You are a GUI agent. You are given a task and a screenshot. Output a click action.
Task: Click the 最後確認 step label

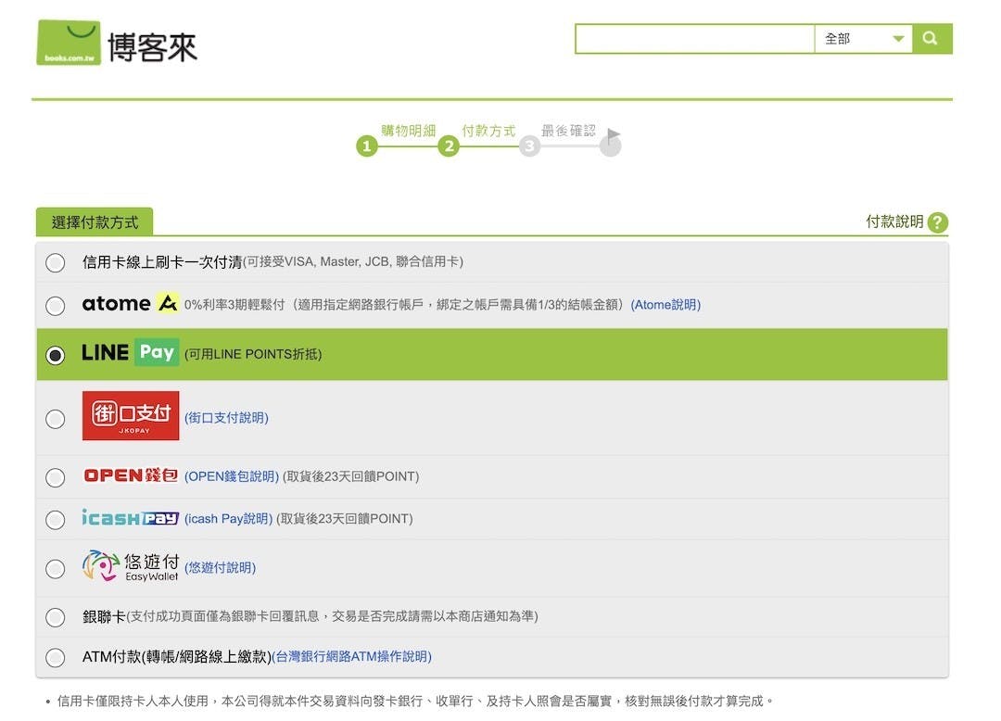point(569,131)
